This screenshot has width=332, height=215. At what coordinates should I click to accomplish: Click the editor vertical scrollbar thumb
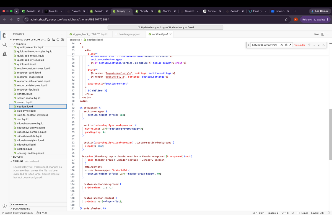point(330,134)
